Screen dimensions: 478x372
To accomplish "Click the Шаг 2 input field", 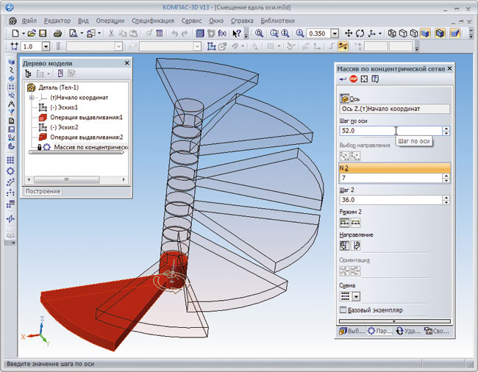I will point(390,199).
